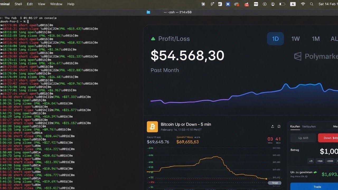Open the A input source menu
Viewport: 338px width, 190px height.
(x=293, y=4)
